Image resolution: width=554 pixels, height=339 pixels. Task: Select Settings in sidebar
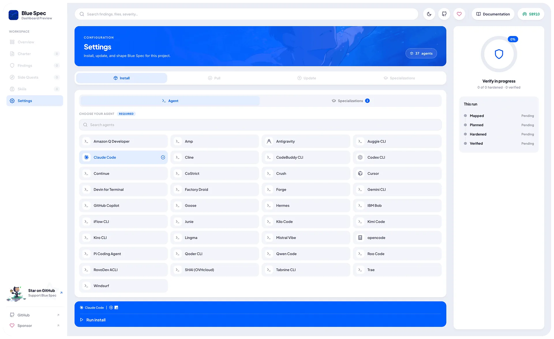pos(35,101)
